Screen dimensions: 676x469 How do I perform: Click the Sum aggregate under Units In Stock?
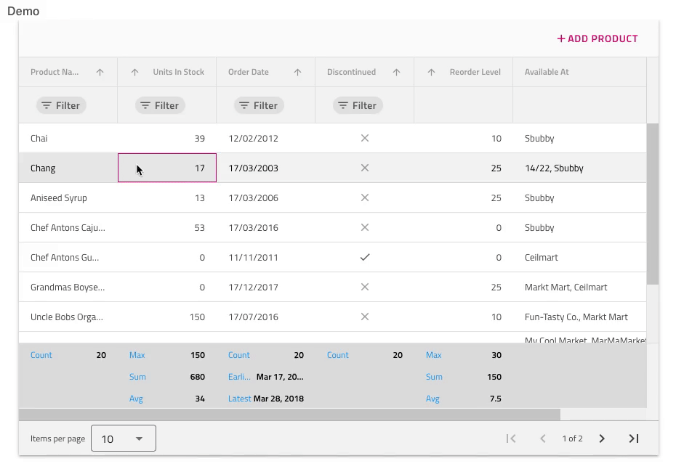point(137,377)
